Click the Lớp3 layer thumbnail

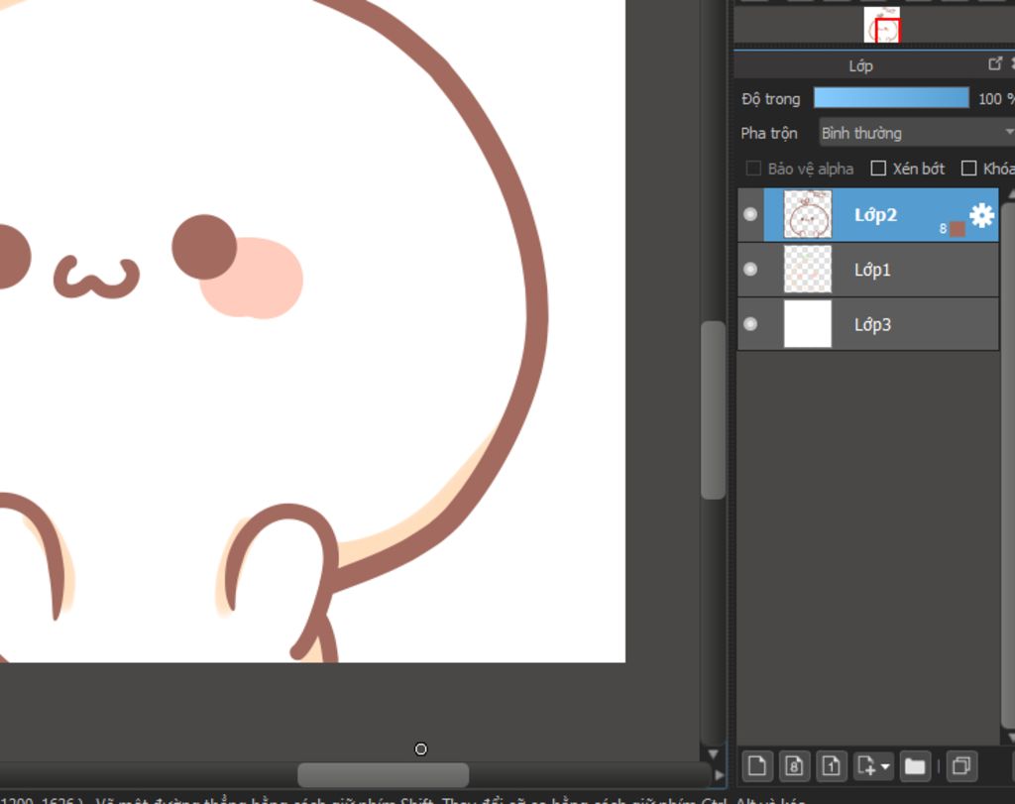(x=808, y=323)
